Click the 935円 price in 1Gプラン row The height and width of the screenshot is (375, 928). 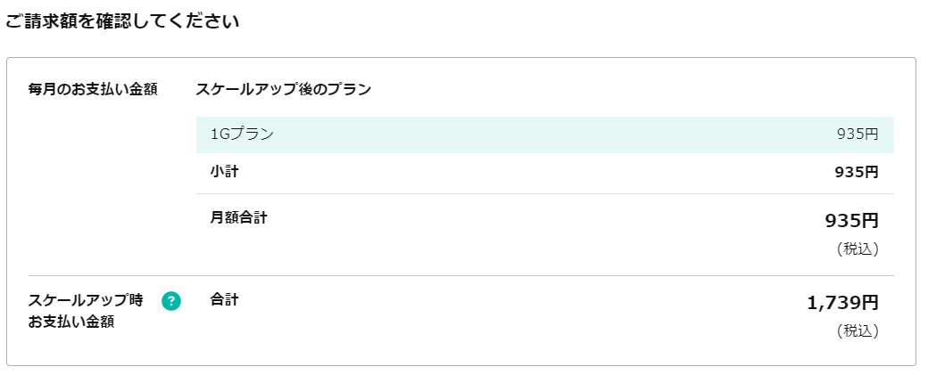pos(858,135)
